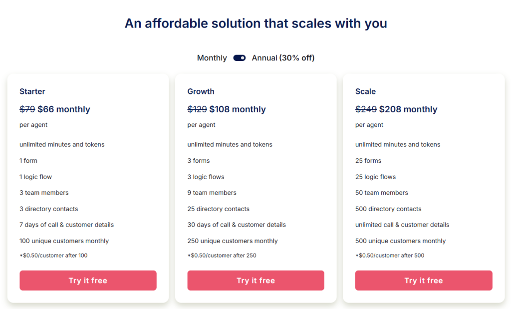Click the crossed-out $249 price
Viewport: 511px width, 309px height.
[x=366, y=109]
